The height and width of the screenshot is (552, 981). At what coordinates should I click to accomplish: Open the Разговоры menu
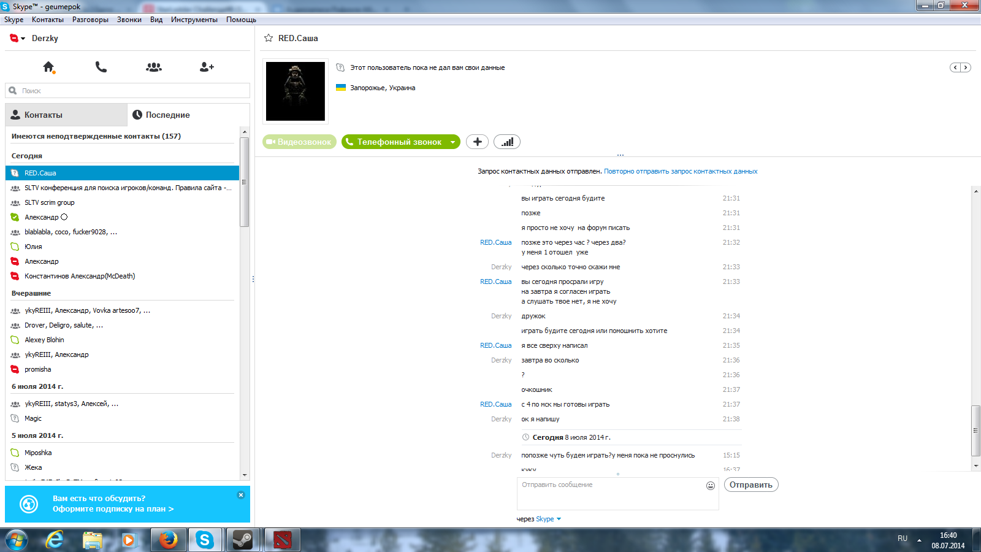(90, 20)
